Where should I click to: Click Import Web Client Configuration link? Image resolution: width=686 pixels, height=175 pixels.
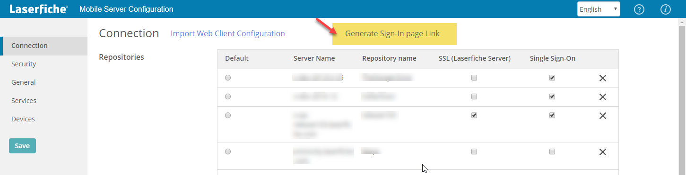pyautogui.click(x=228, y=33)
